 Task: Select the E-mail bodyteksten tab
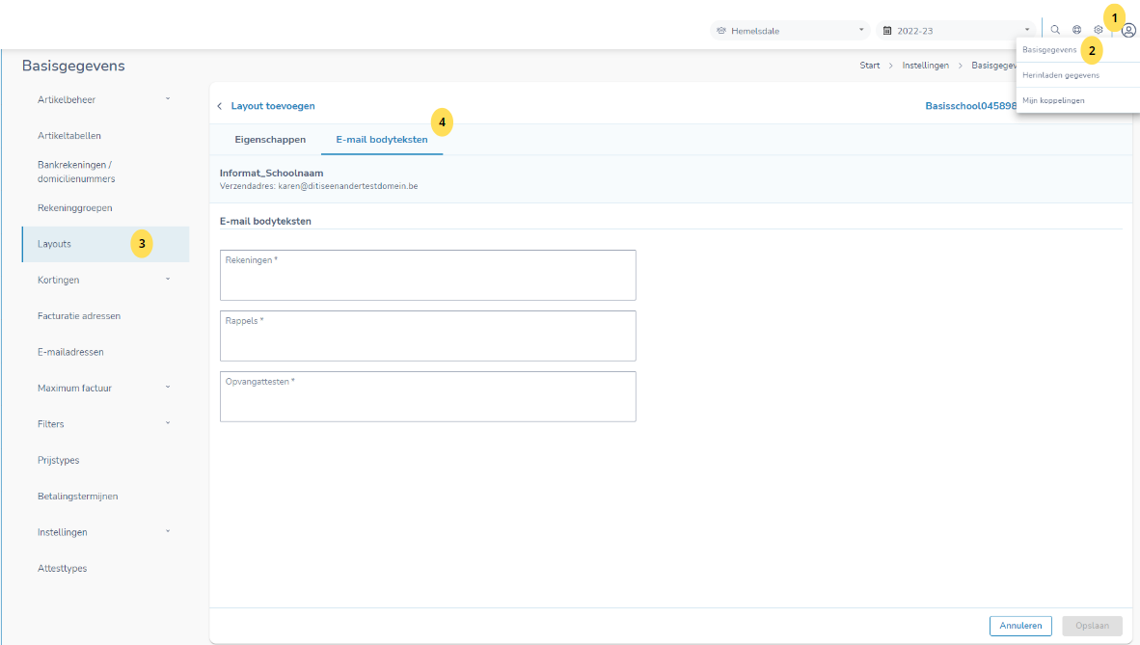point(382,140)
